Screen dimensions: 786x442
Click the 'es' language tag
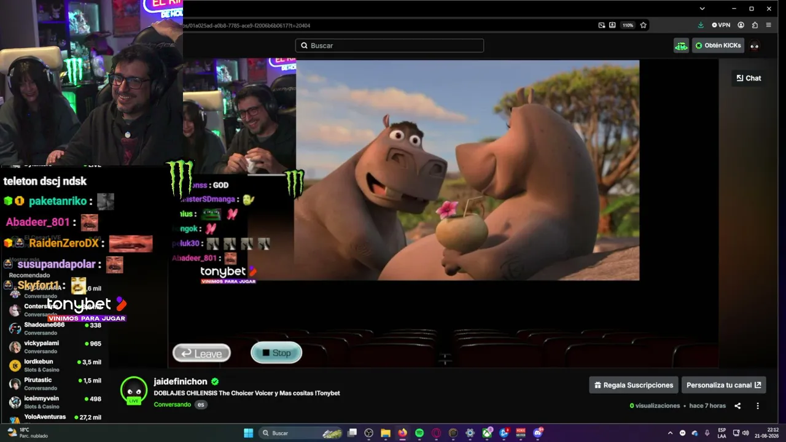[201, 405]
